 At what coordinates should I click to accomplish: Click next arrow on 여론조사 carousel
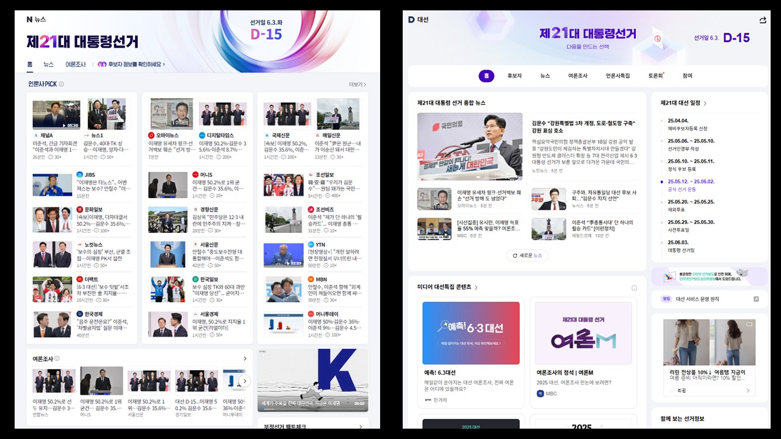point(245,381)
